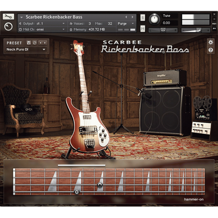Reset the preset with circle-slash icon
The height and width of the screenshot is (218, 218).
click(x=35, y=43)
